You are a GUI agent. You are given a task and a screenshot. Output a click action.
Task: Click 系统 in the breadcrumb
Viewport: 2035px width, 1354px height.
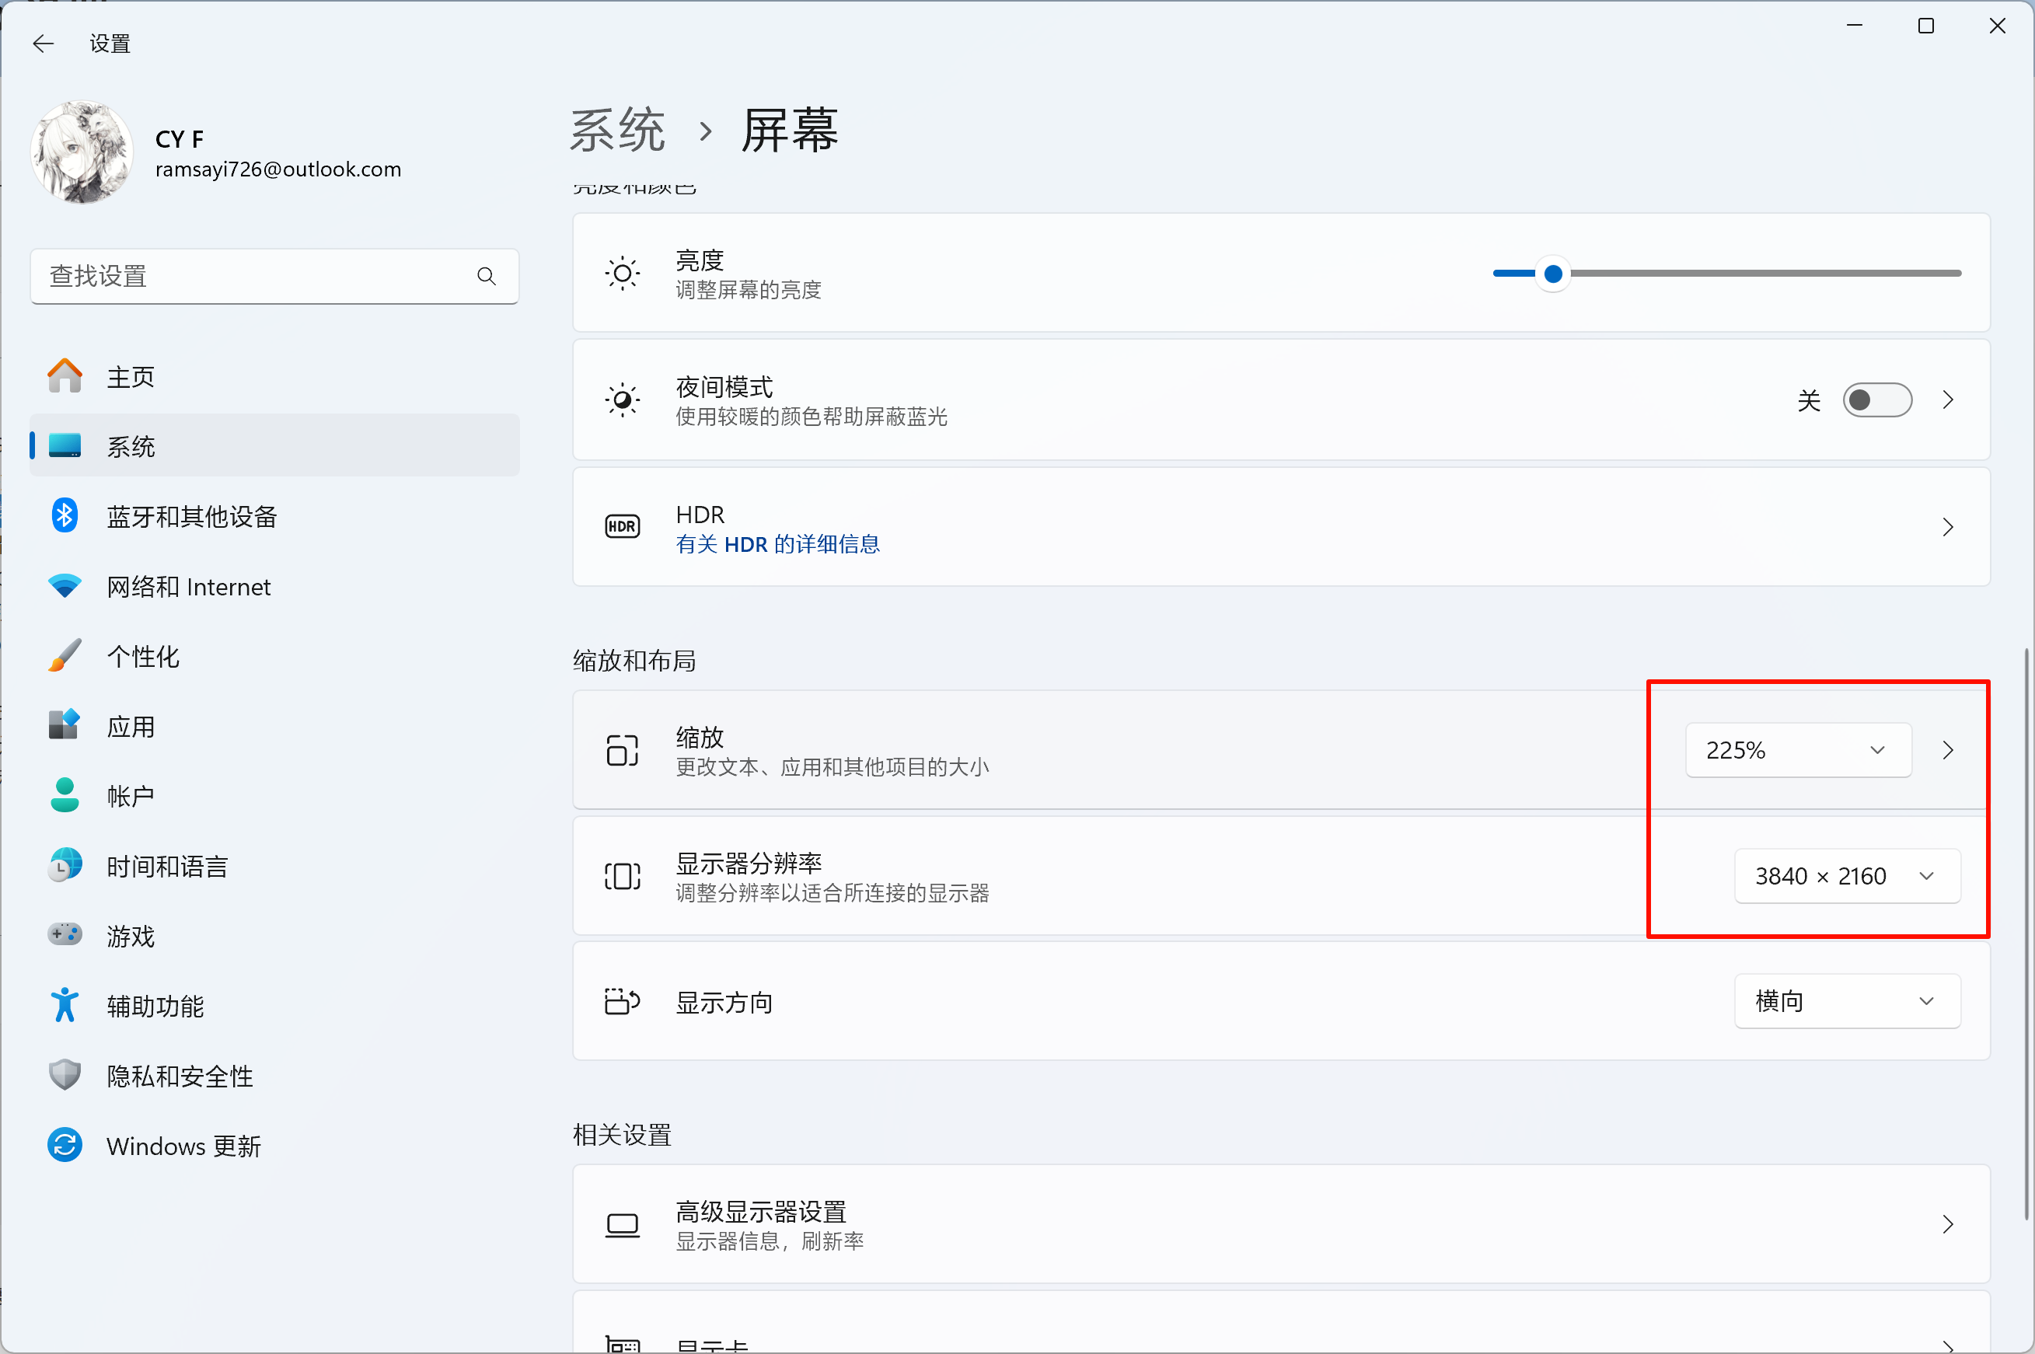617,131
